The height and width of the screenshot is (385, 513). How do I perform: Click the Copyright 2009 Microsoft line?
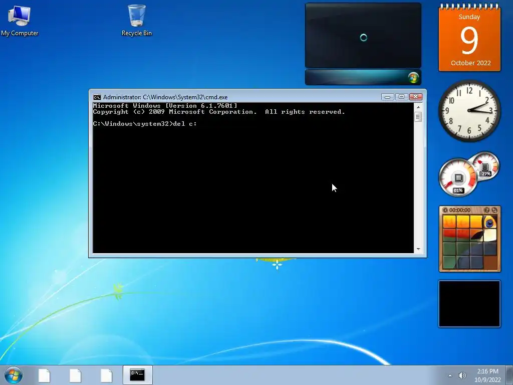click(219, 112)
